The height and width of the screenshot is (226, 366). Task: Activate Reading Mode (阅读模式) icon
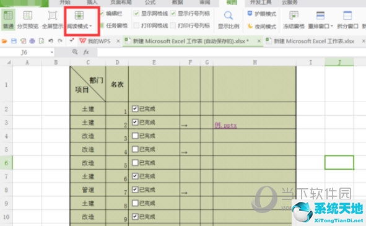tap(79, 15)
